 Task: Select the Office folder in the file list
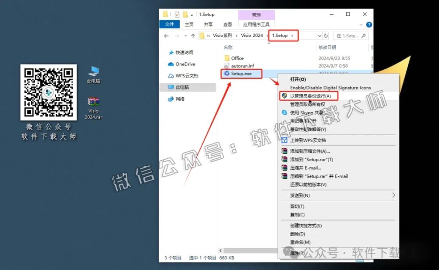237,58
